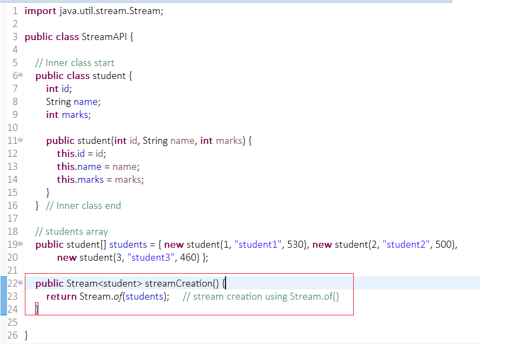Collapse the student inner class fold marker

tap(21, 76)
